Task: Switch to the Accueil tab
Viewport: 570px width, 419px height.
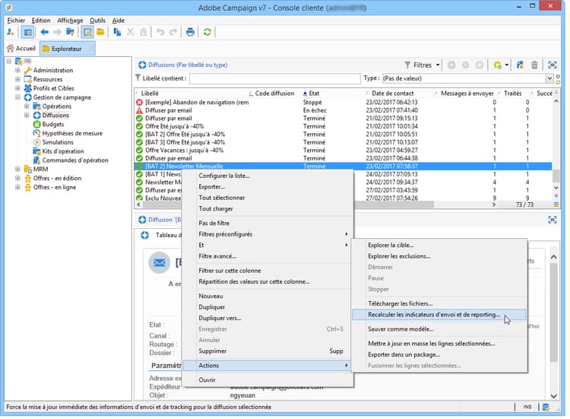Action: tap(21, 49)
